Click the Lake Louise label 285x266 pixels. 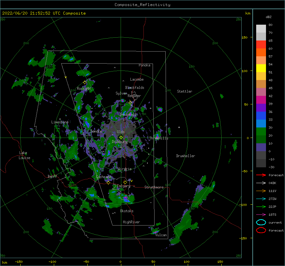tap(24, 155)
